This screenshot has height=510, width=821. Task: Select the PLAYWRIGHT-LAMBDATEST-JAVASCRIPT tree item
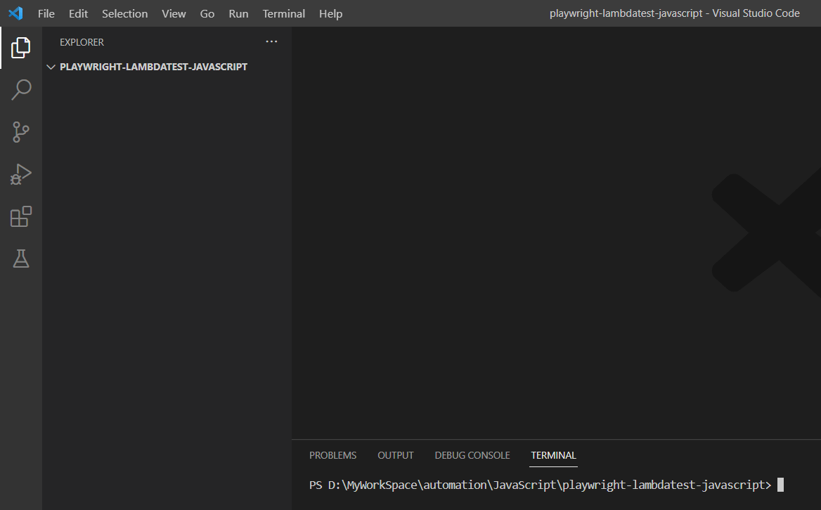pos(154,66)
